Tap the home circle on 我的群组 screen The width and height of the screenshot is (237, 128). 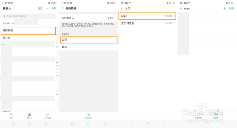point(89,124)
